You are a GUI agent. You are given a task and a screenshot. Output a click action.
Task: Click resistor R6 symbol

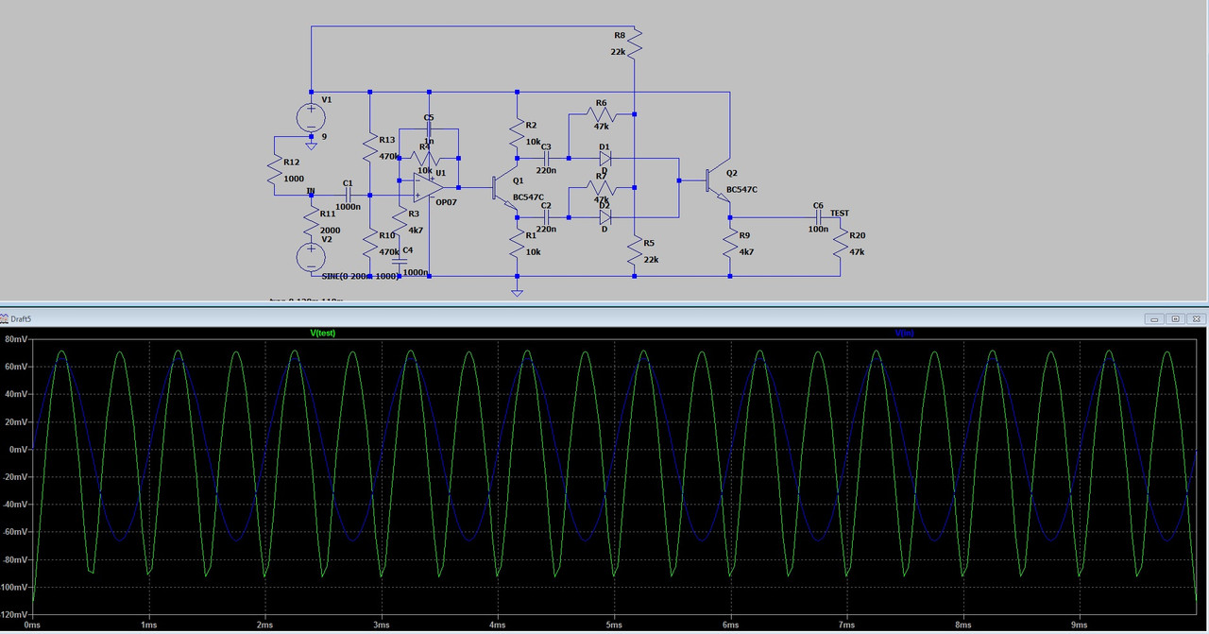(x=601, y=114)
